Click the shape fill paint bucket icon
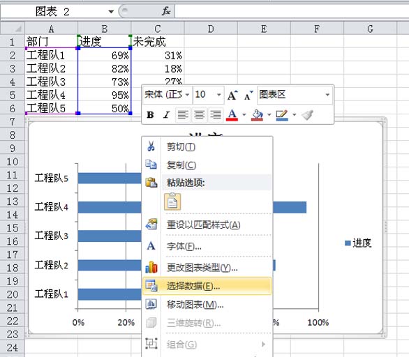 point(257,114)
